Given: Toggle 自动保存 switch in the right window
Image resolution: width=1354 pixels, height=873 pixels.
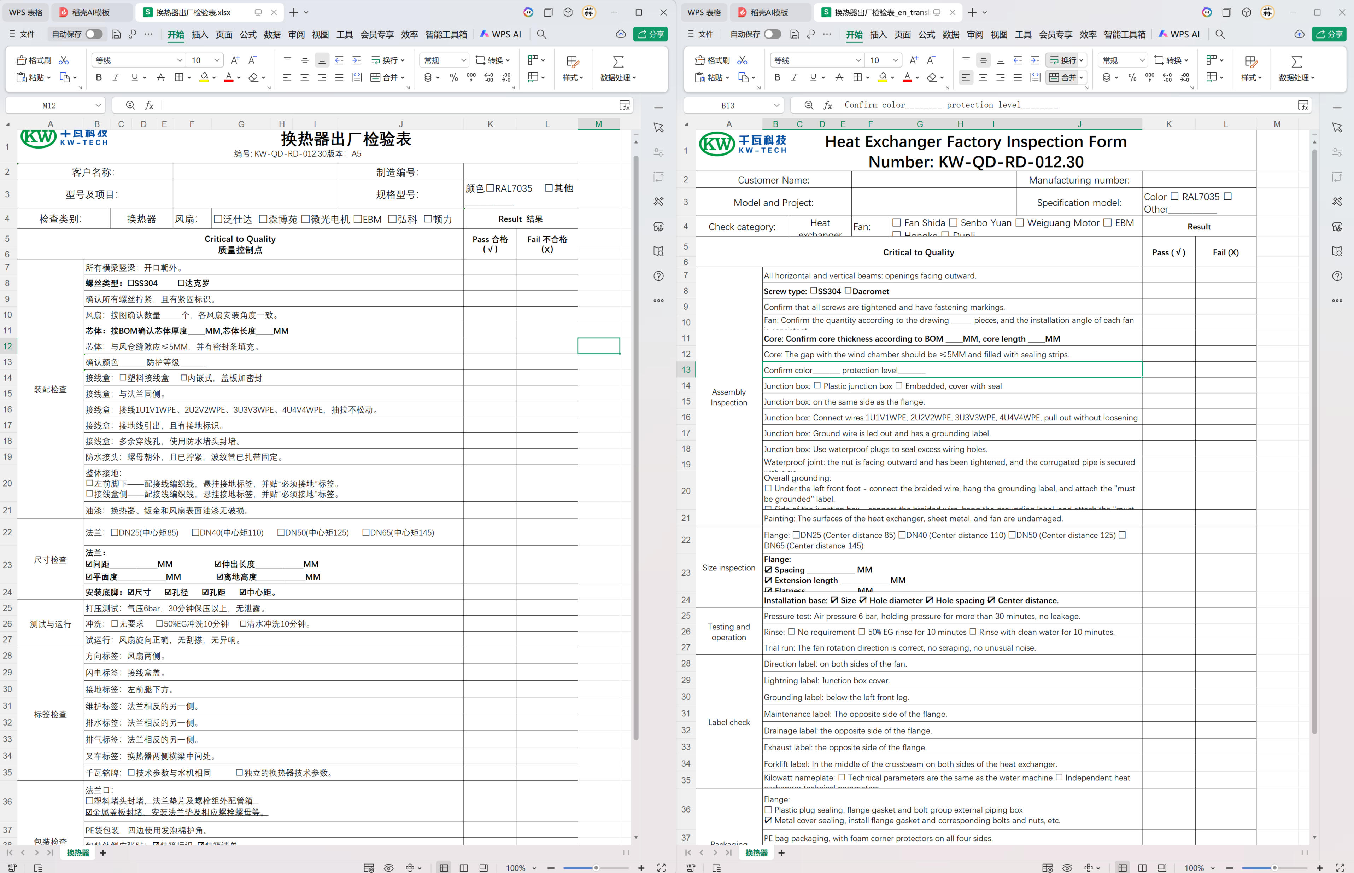Looking at the screenshot, I should (x=772, y=34).
